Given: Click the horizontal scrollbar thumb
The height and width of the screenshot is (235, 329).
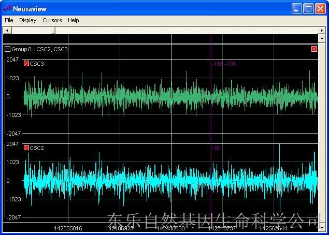Looking at the screenshot, I should (x=33, y=31).
